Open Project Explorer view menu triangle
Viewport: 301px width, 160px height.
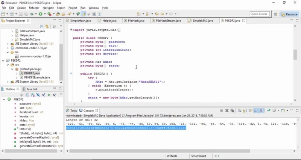tap(61, 26)
